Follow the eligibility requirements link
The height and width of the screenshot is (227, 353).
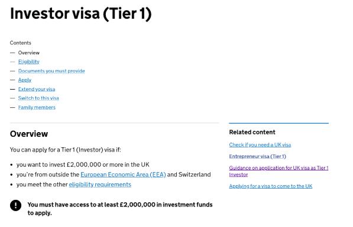tap(100, 185)
